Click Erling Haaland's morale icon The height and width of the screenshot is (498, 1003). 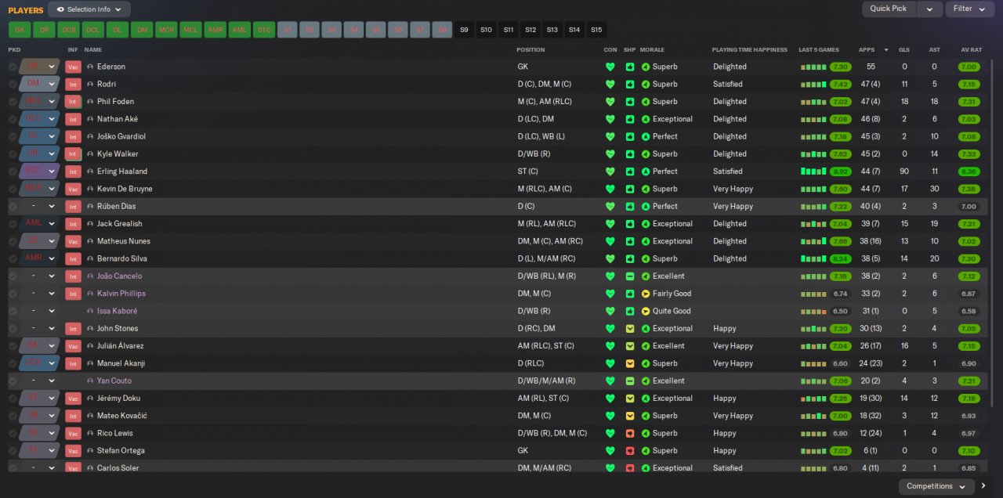646,171
